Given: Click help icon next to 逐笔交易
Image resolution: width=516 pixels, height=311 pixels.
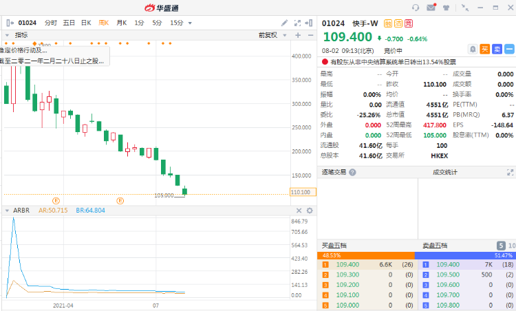Looking at the screenshot, I should tap(352, 172).
